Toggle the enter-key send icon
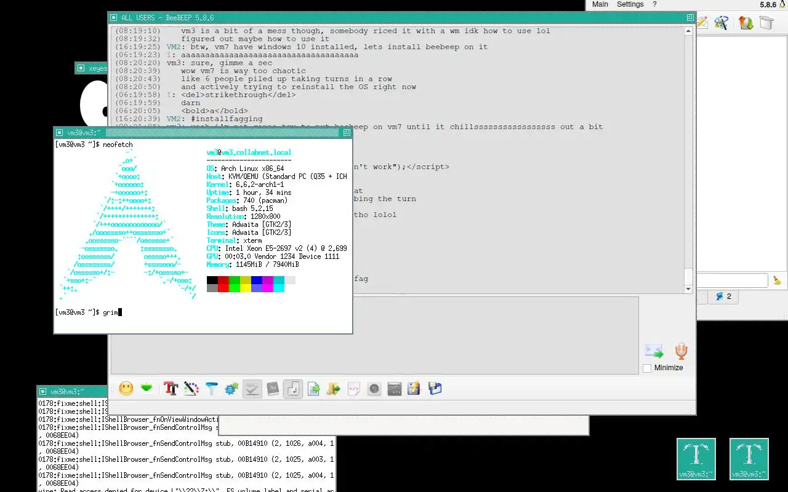Viewport: 788px width, 492px height. 293,389
